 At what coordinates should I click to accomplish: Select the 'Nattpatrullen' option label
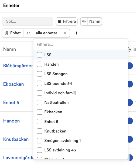[x=56, y=102]
